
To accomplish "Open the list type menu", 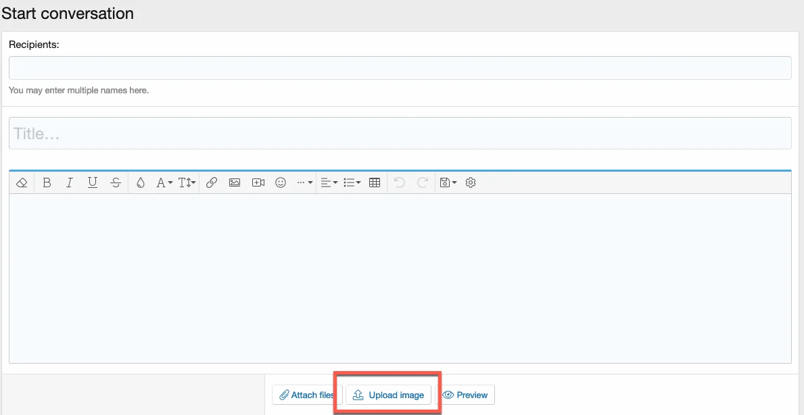I will 352,182.
